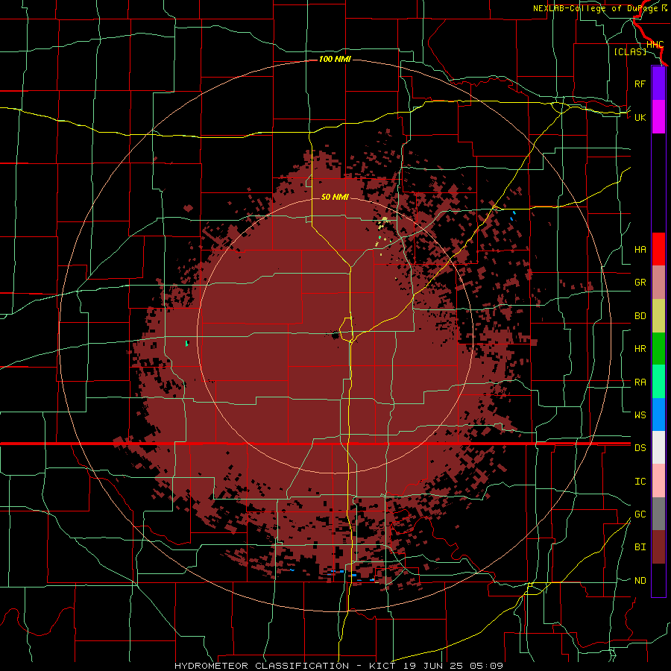Click the 100 NMI range ring label
The image size is (671, 671).
point(335,59)
